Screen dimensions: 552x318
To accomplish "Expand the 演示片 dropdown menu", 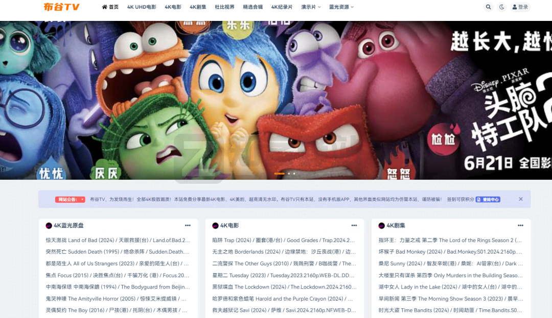I will pyautogui.click(x=311, y=7).
